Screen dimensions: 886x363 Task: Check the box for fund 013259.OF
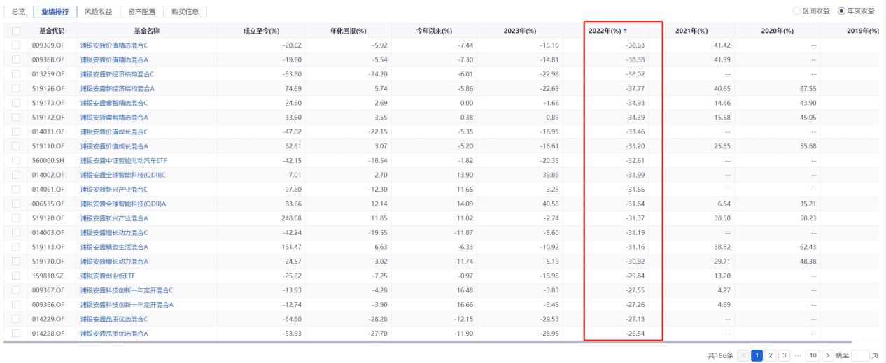(15, 73)
